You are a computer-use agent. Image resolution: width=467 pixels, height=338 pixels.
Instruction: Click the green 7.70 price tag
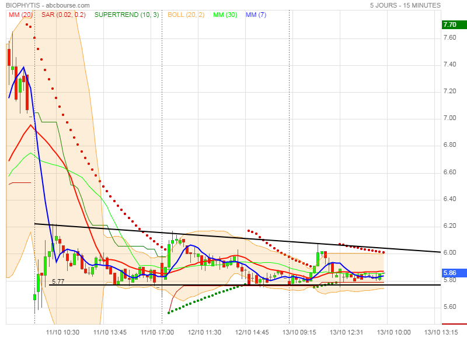pyautogui.click(x=454, y=24)
